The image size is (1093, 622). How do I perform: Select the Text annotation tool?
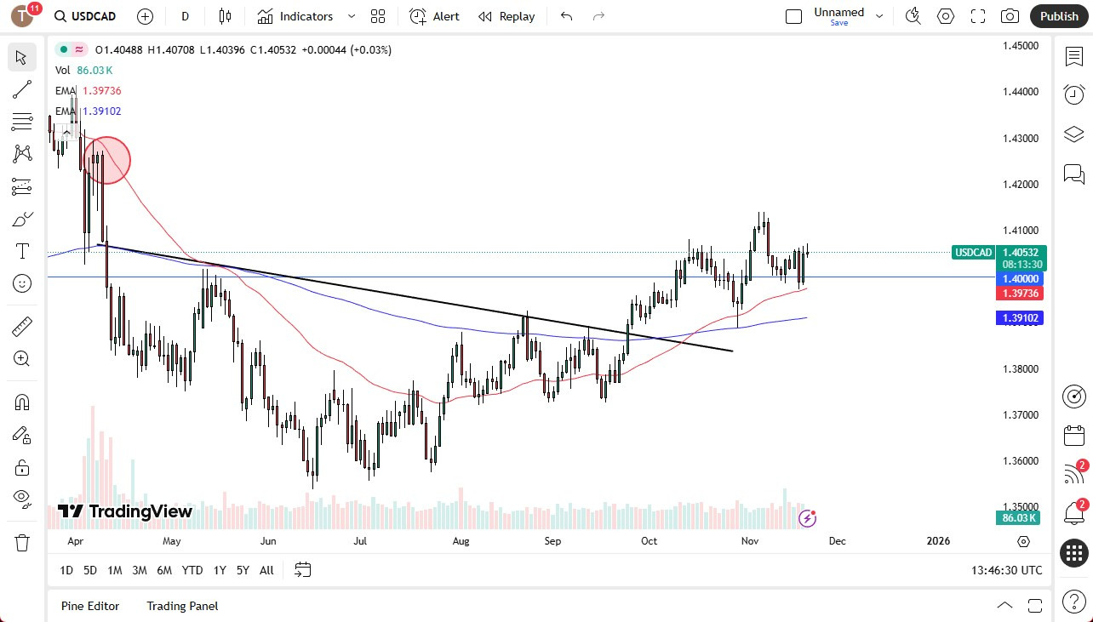22,250
